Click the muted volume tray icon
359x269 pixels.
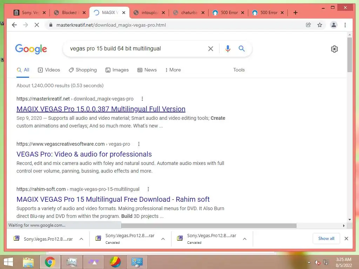(317, 262)
